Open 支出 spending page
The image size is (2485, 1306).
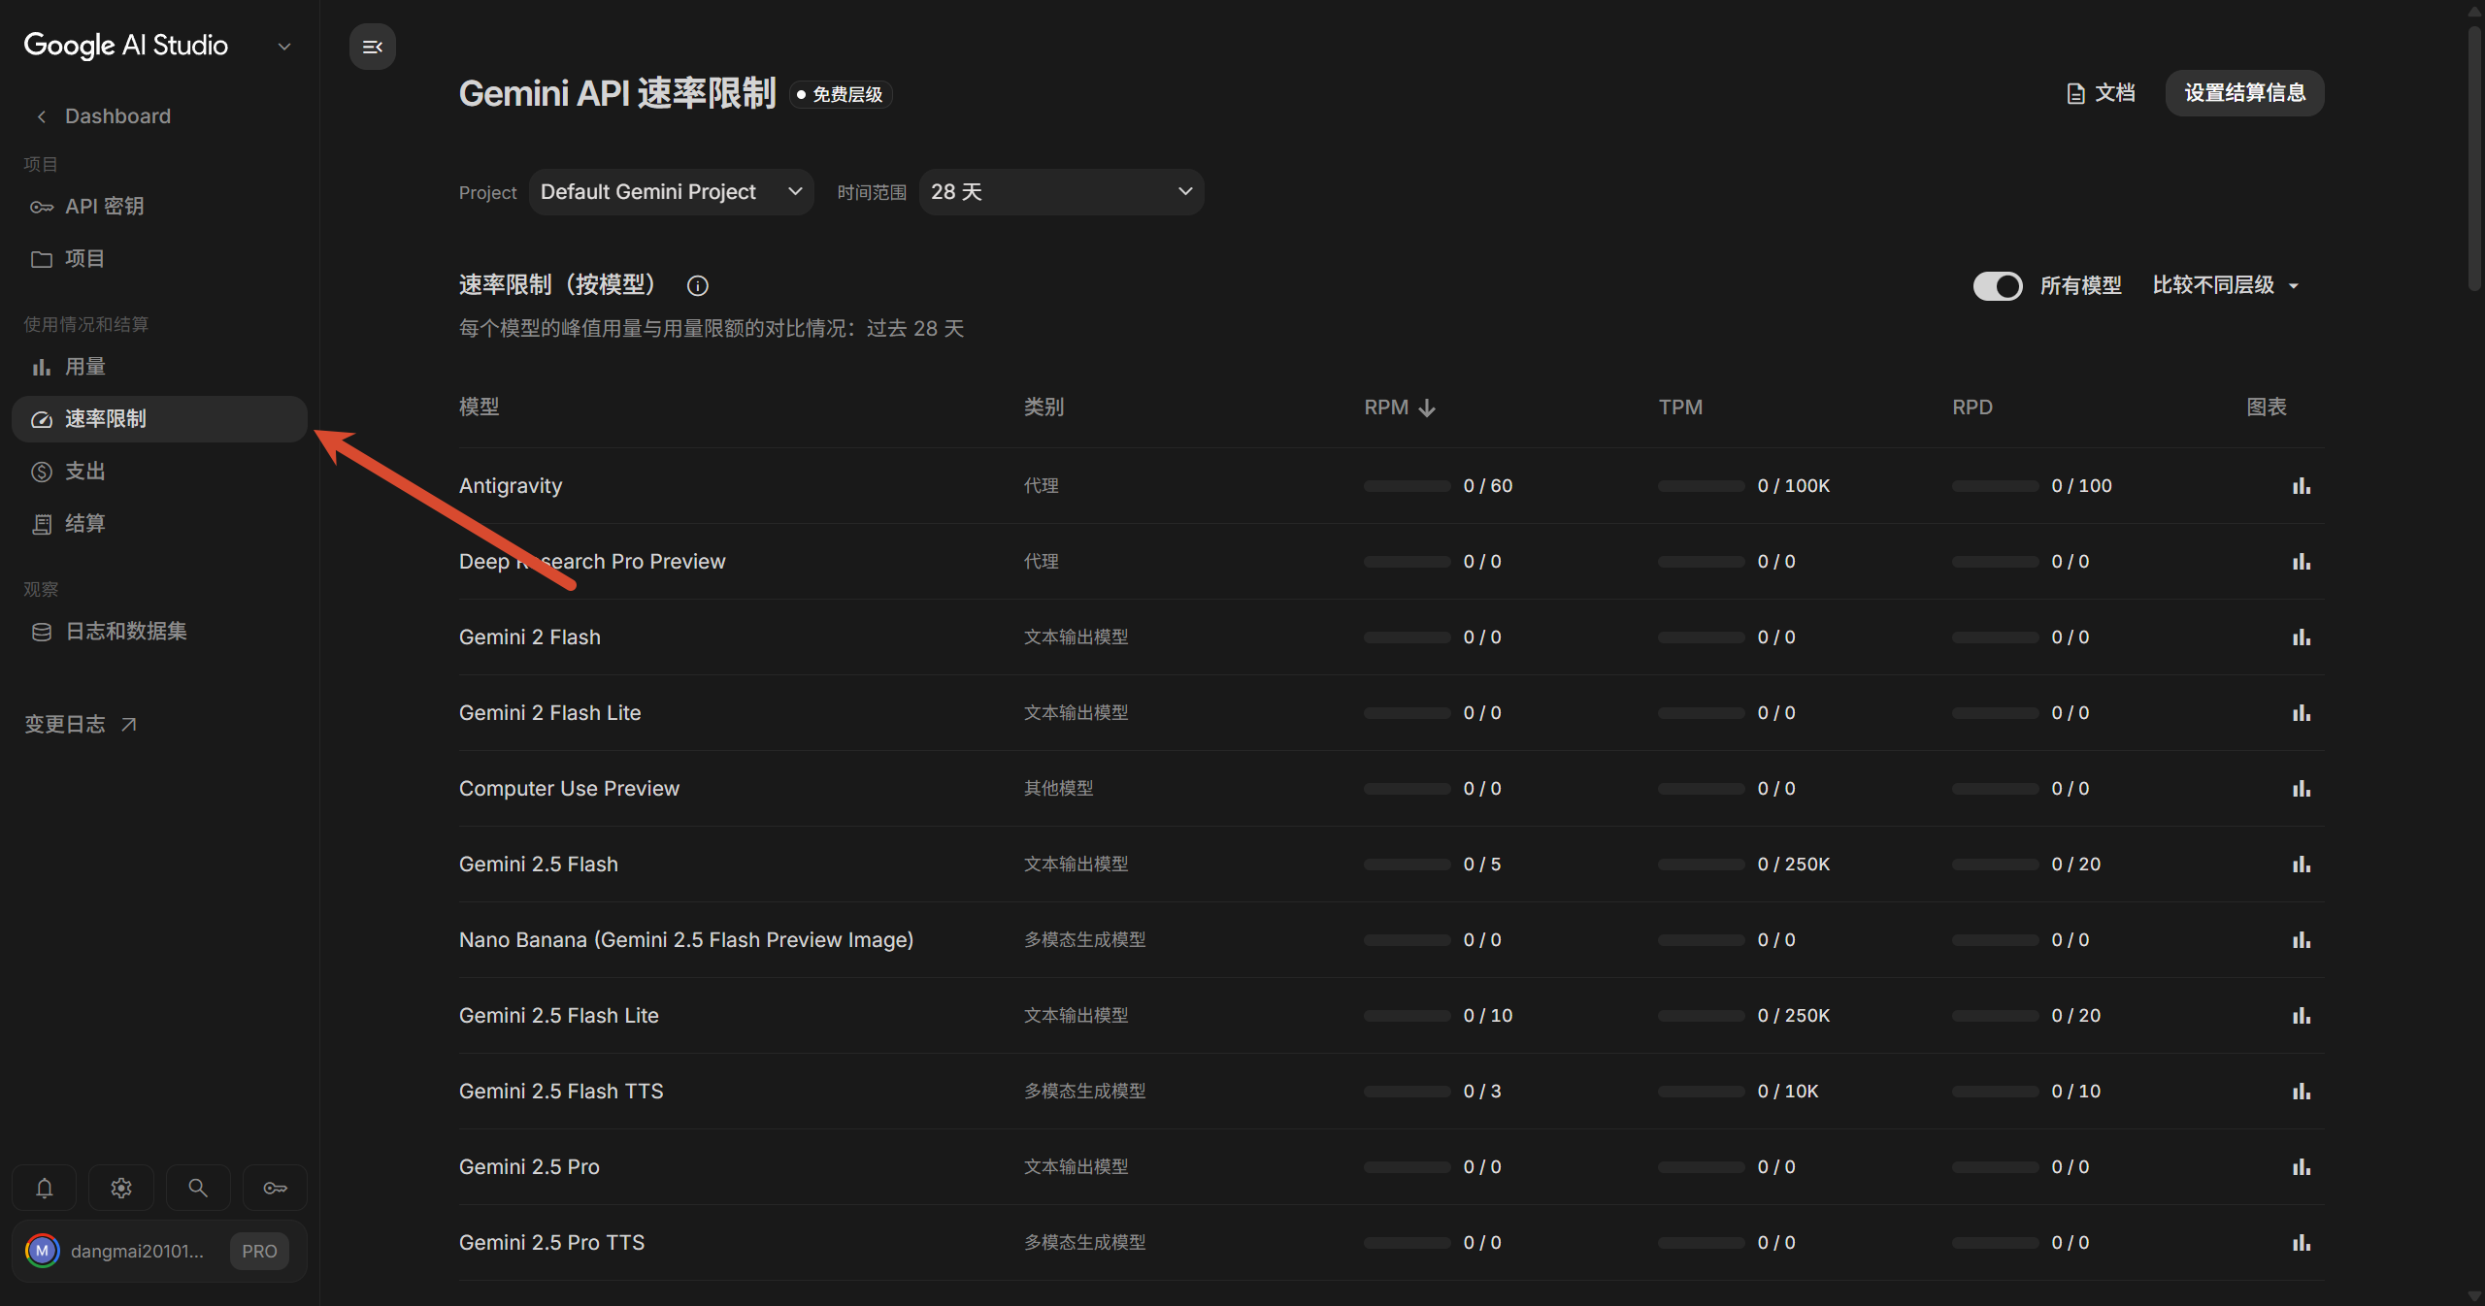(x=159, y=472)
